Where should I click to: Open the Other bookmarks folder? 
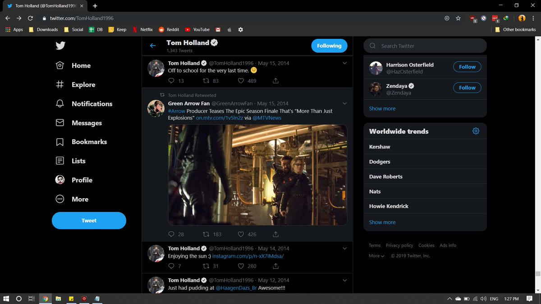click(515, 29)
